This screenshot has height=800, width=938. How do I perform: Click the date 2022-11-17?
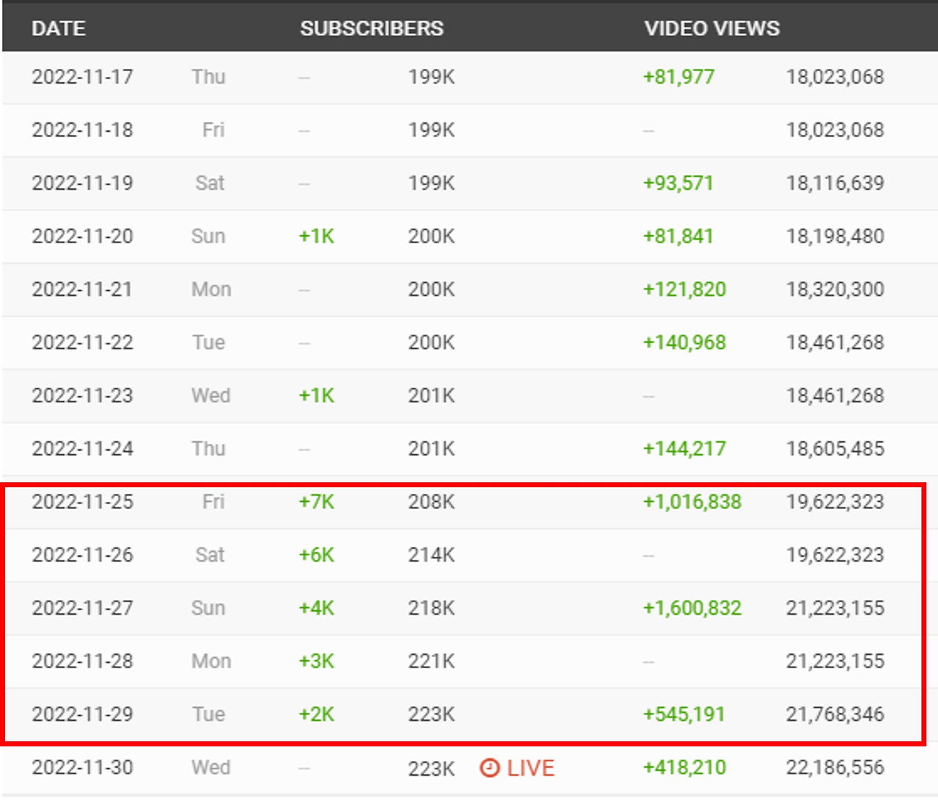(82, 77)
